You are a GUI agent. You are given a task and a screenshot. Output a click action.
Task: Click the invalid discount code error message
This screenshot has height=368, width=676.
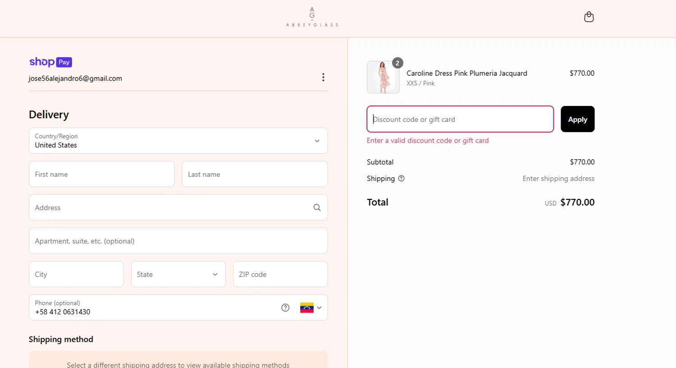[428, 141]
